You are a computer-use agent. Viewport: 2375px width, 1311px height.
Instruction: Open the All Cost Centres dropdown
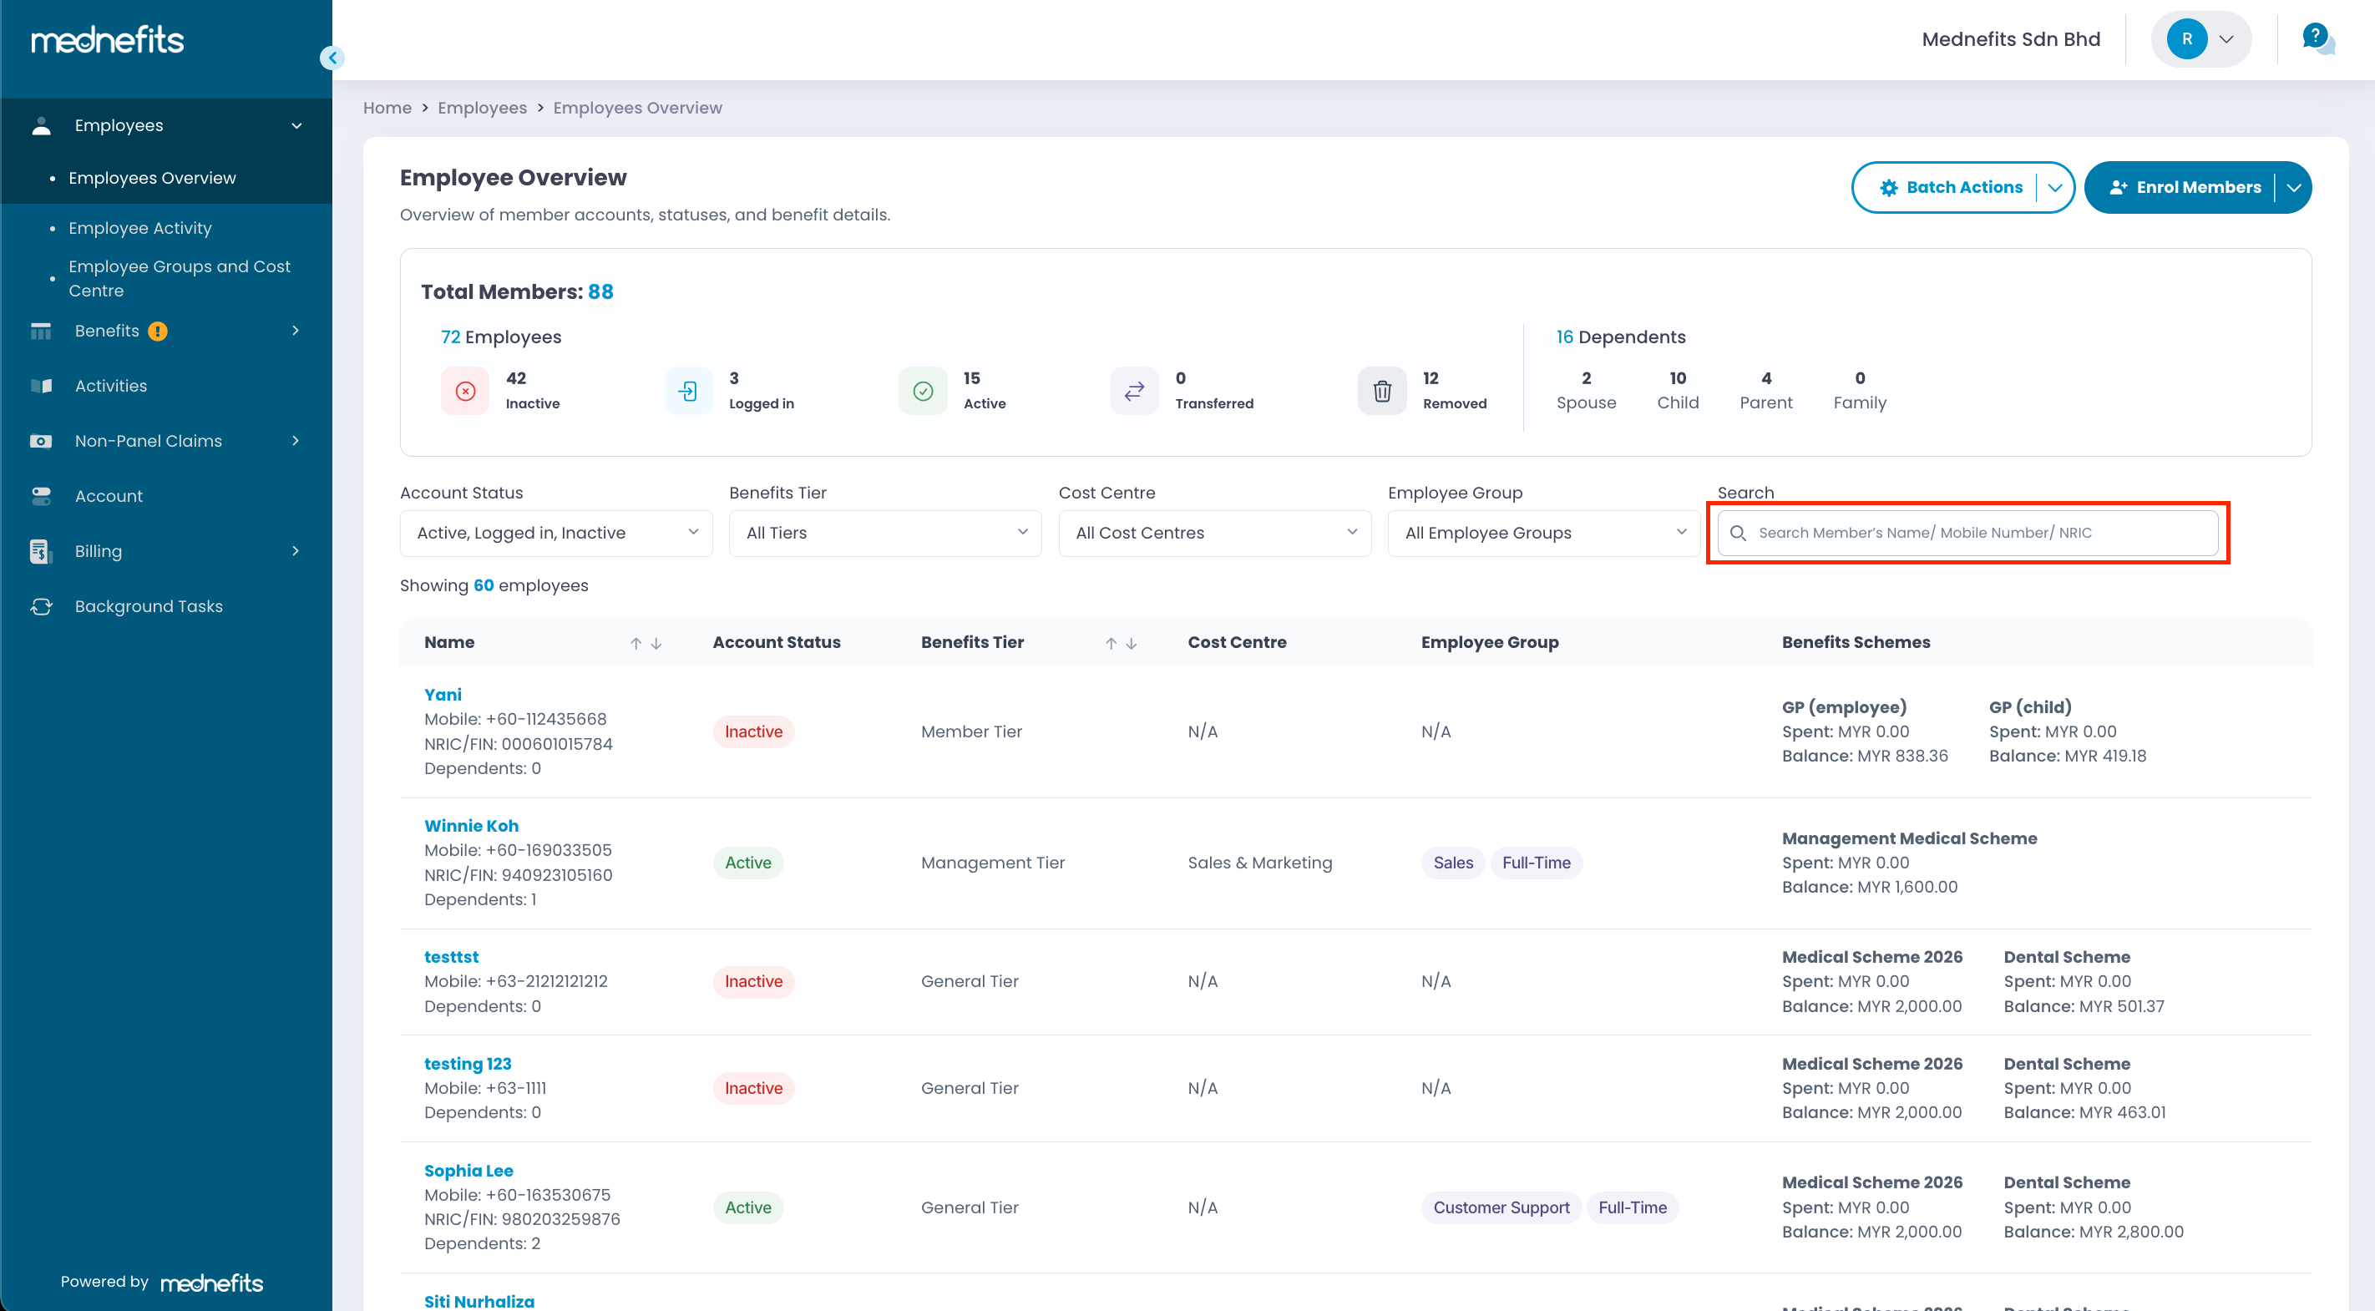[x=1214, y=533]
